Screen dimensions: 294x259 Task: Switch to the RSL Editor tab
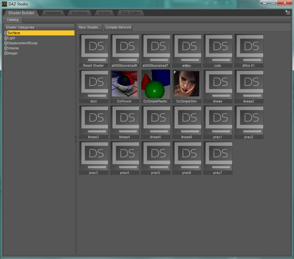131,13
